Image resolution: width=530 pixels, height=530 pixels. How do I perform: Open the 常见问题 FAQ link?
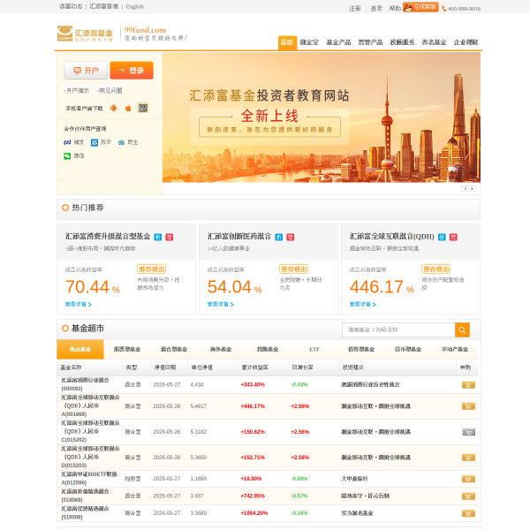click(x=110, y=91)
